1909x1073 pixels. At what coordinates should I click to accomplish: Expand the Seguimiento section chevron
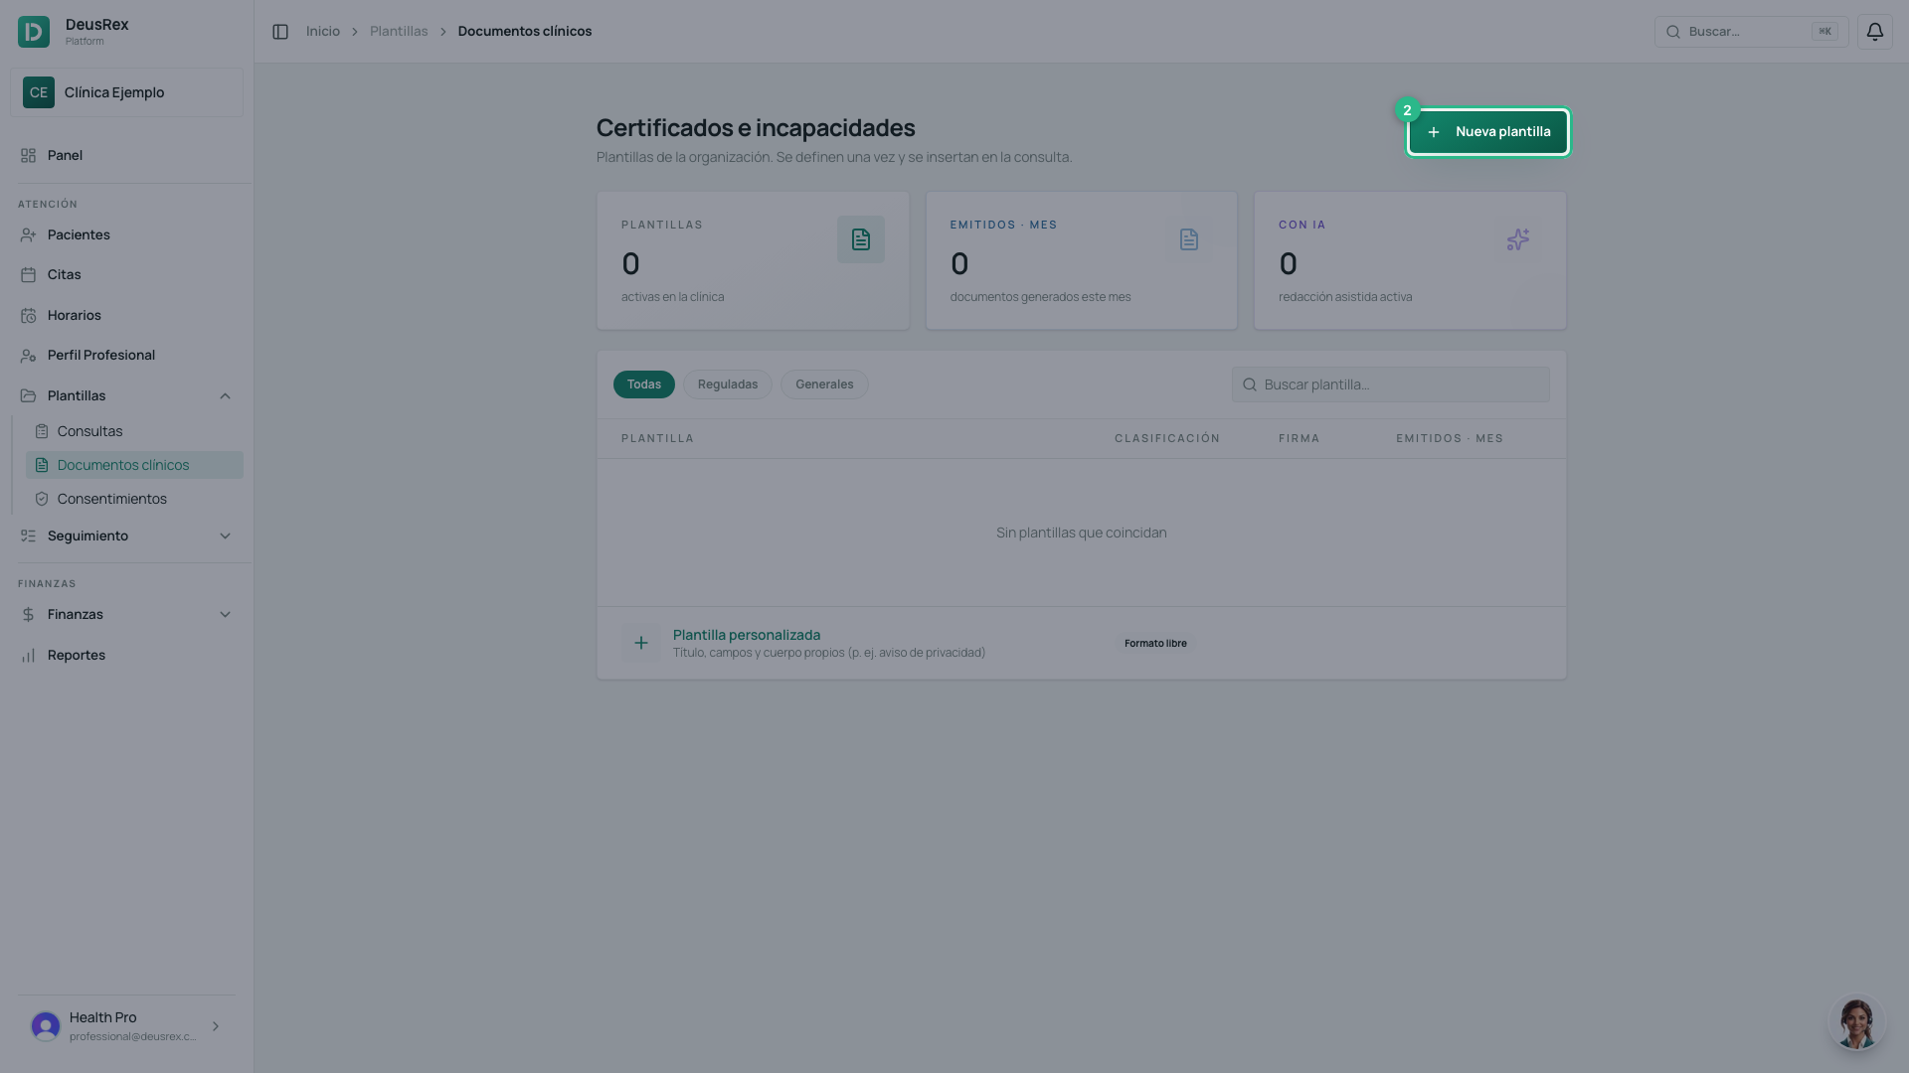226,536
